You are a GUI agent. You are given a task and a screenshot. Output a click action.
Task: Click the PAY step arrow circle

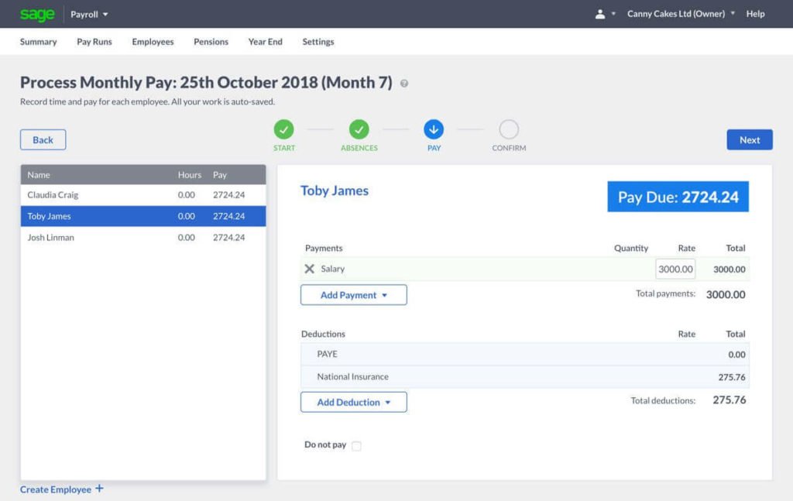434,129
